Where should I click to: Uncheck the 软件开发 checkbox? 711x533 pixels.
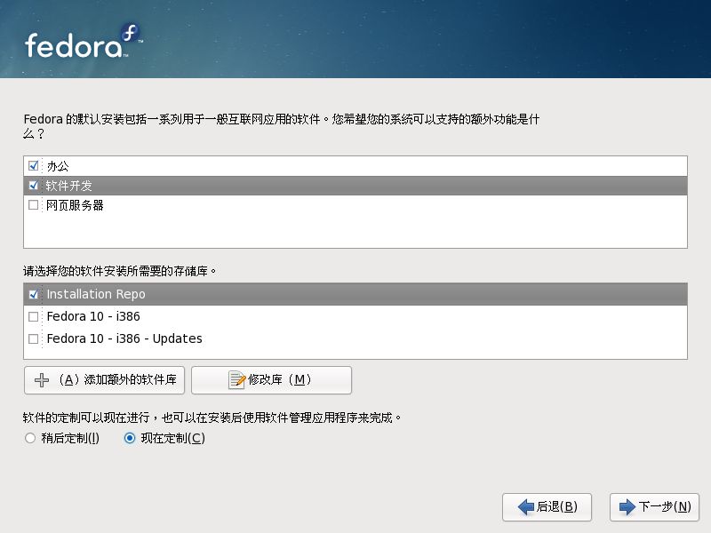click(33, 186)
